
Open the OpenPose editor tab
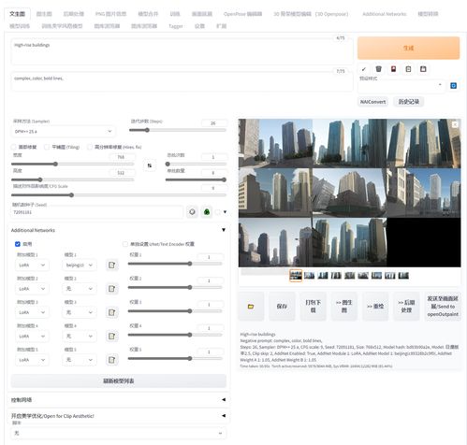point(242,14)
